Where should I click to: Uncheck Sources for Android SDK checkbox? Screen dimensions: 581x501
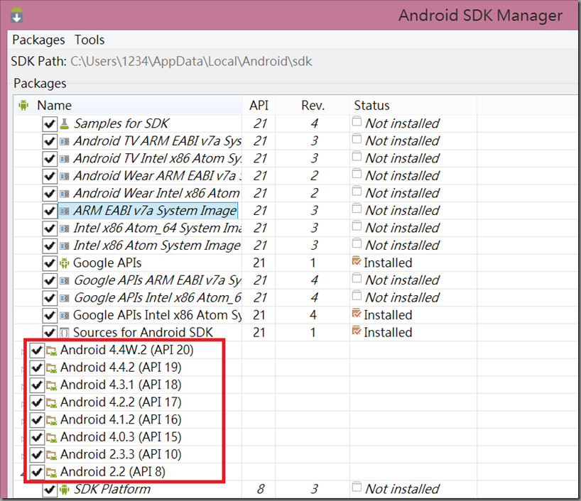(50, 332)
